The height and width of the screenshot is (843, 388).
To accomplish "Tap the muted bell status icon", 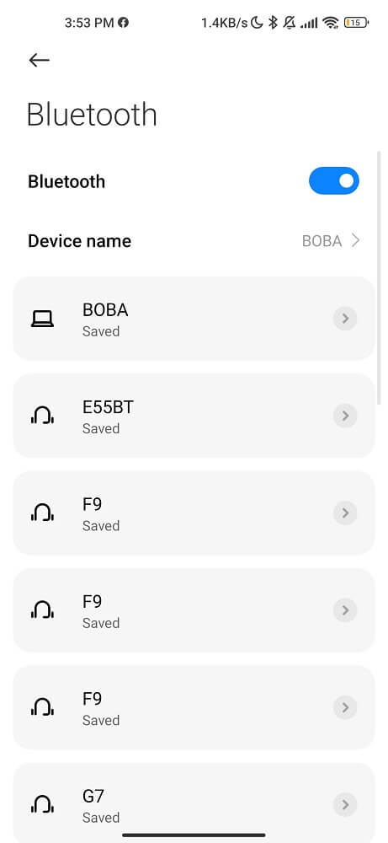I will tap(290, 23).
